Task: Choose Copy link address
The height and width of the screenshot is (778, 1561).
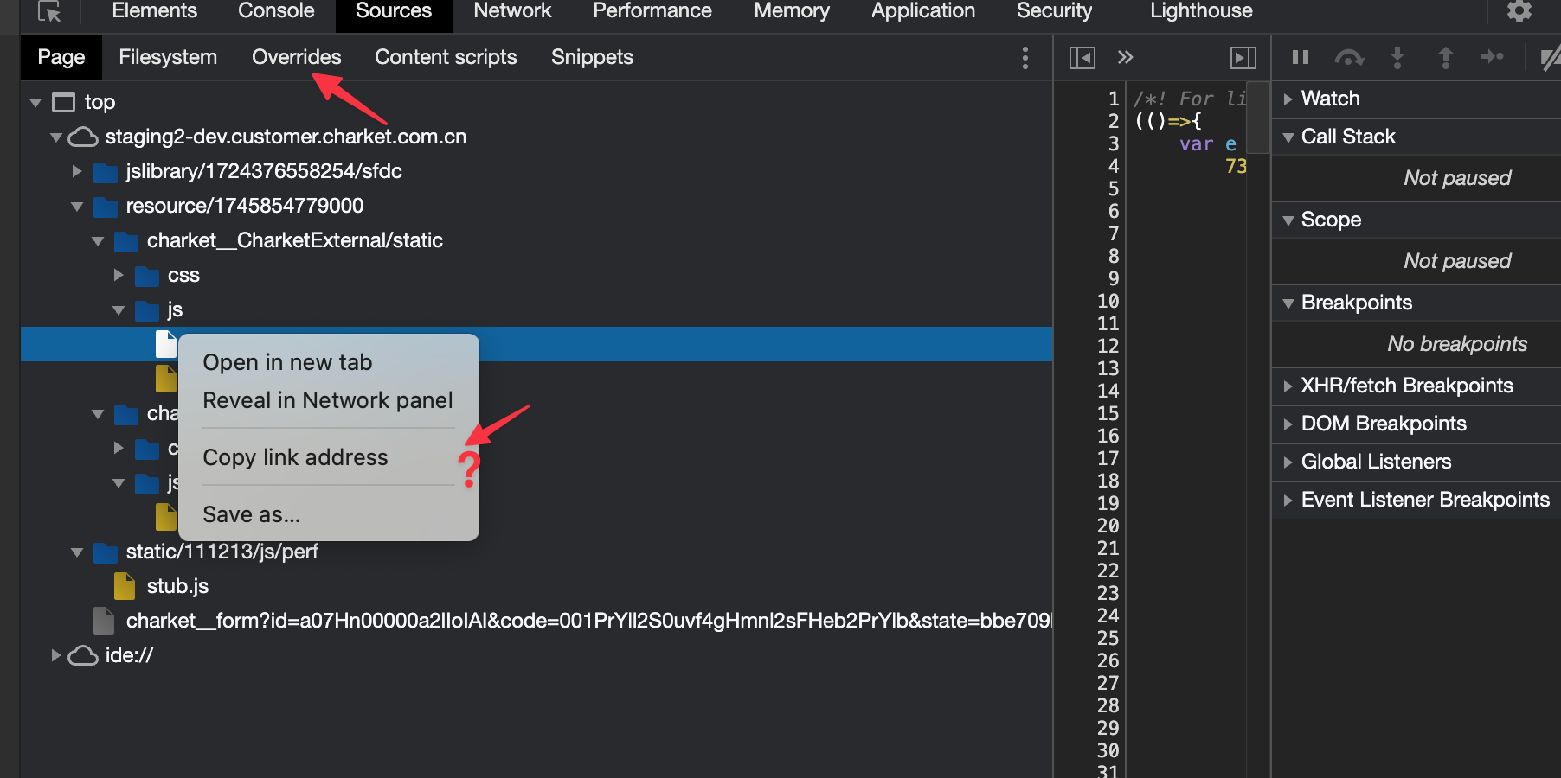Action: coord(329,458)
